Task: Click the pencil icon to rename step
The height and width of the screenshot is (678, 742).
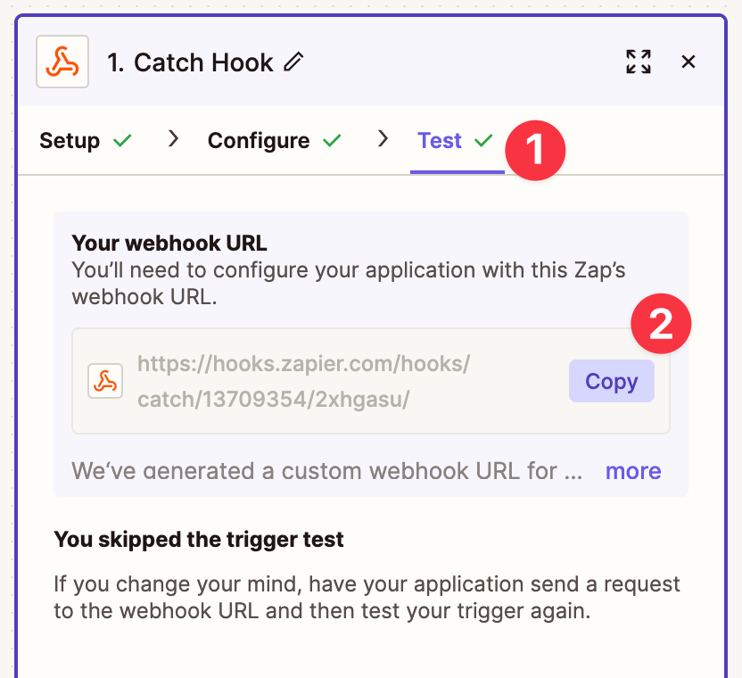Action: pyautogui.click(x=293, y=62)
